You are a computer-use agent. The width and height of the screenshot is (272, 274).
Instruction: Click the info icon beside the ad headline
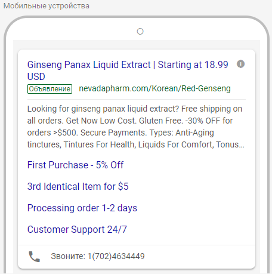click(240, 64)
